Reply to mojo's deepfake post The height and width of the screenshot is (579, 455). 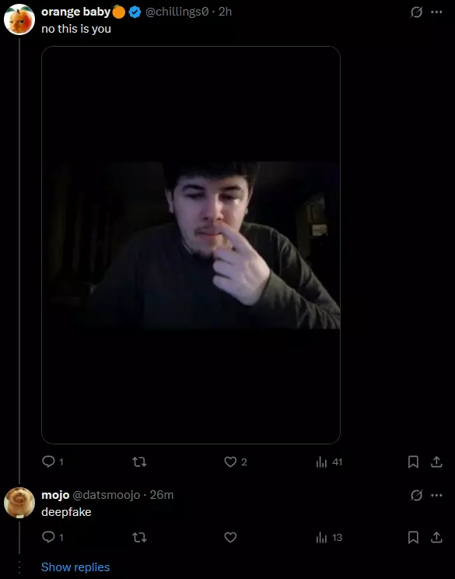click(48, 537)
